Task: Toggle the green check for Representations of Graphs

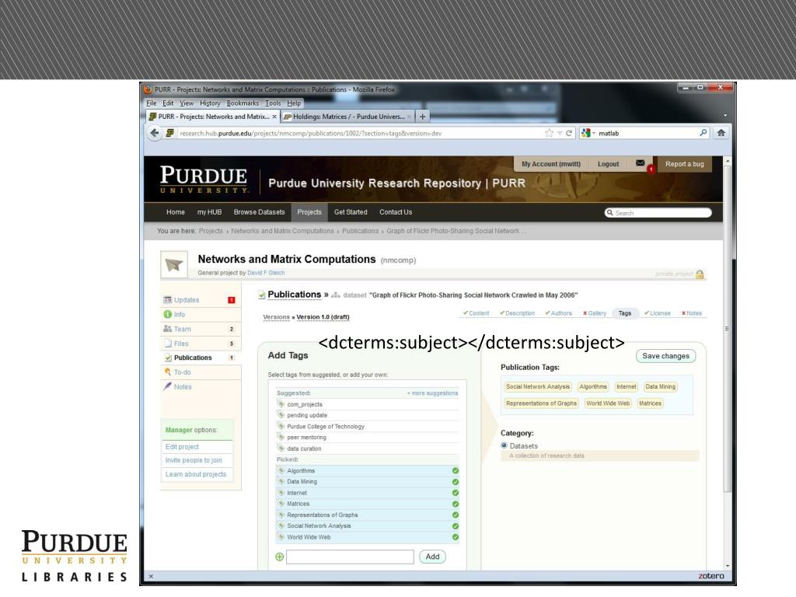Action: 456,515
